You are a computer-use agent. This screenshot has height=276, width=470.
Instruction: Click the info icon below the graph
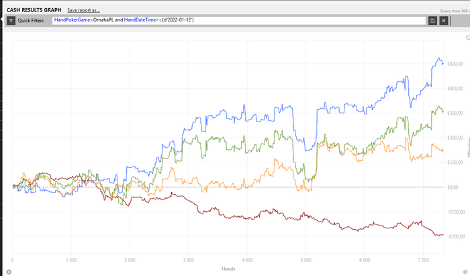pos(465,272)
